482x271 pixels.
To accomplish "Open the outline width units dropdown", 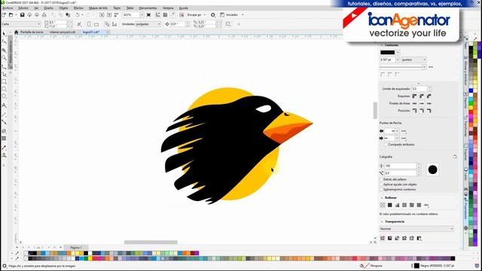I will click(414, 59).
